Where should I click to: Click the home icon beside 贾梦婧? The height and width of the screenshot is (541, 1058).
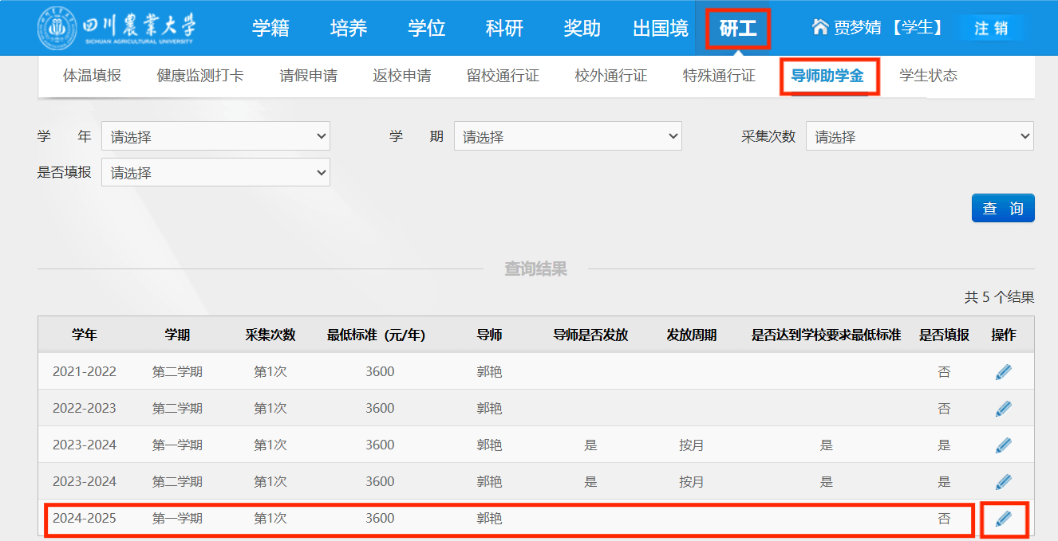tap(819, 28)
